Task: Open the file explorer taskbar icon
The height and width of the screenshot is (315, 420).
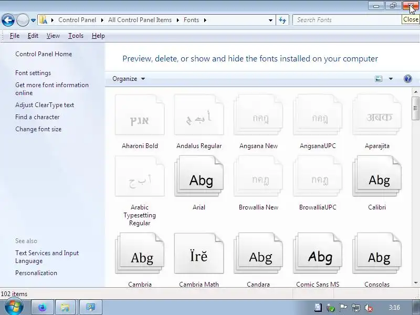Action: pyautogui.click(x=65, y=307)
